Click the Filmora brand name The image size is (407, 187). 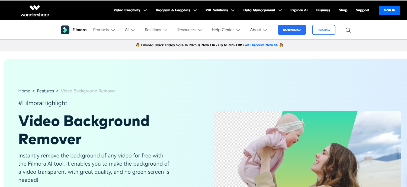tap(79, 30)
